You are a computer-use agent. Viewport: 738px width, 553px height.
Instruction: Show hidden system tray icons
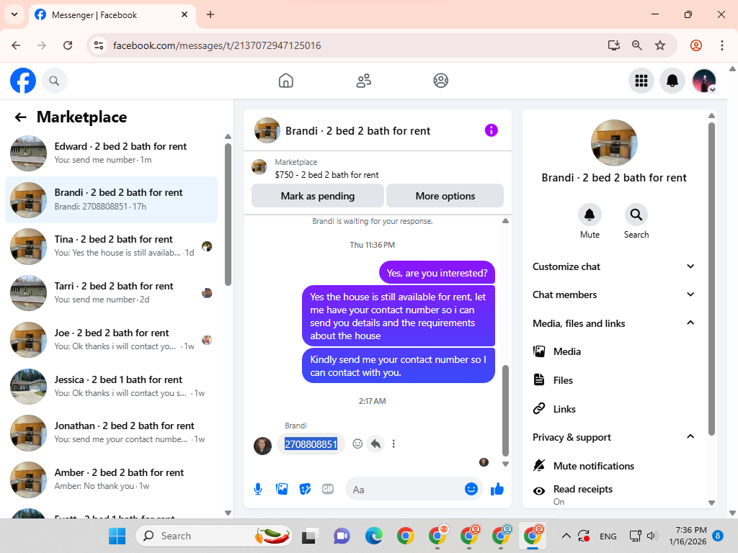tap(566, 536)
